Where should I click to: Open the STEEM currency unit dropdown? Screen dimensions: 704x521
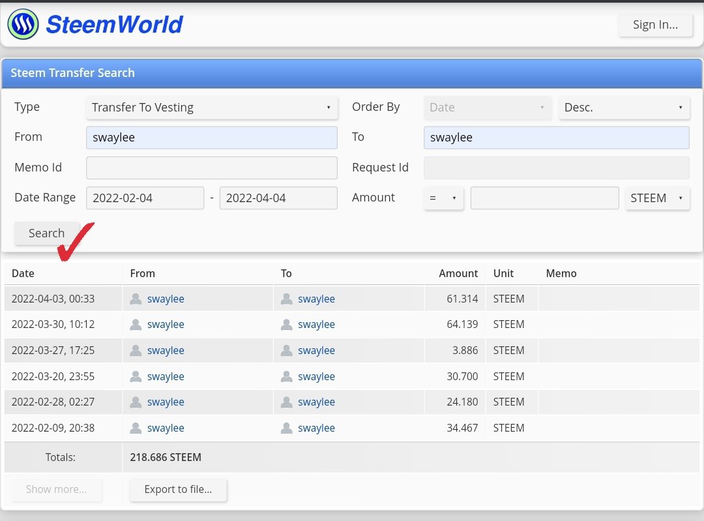[x=656, y=198]
